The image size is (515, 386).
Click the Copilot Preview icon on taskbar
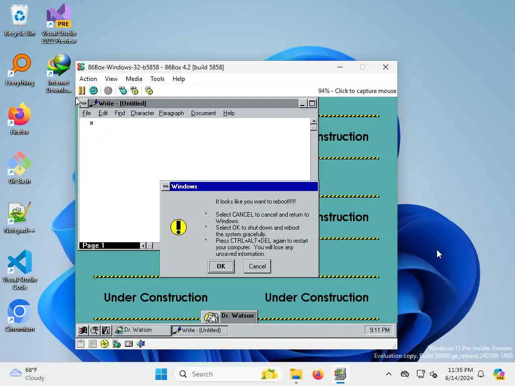pyautogui.click(x=499, y=374)
